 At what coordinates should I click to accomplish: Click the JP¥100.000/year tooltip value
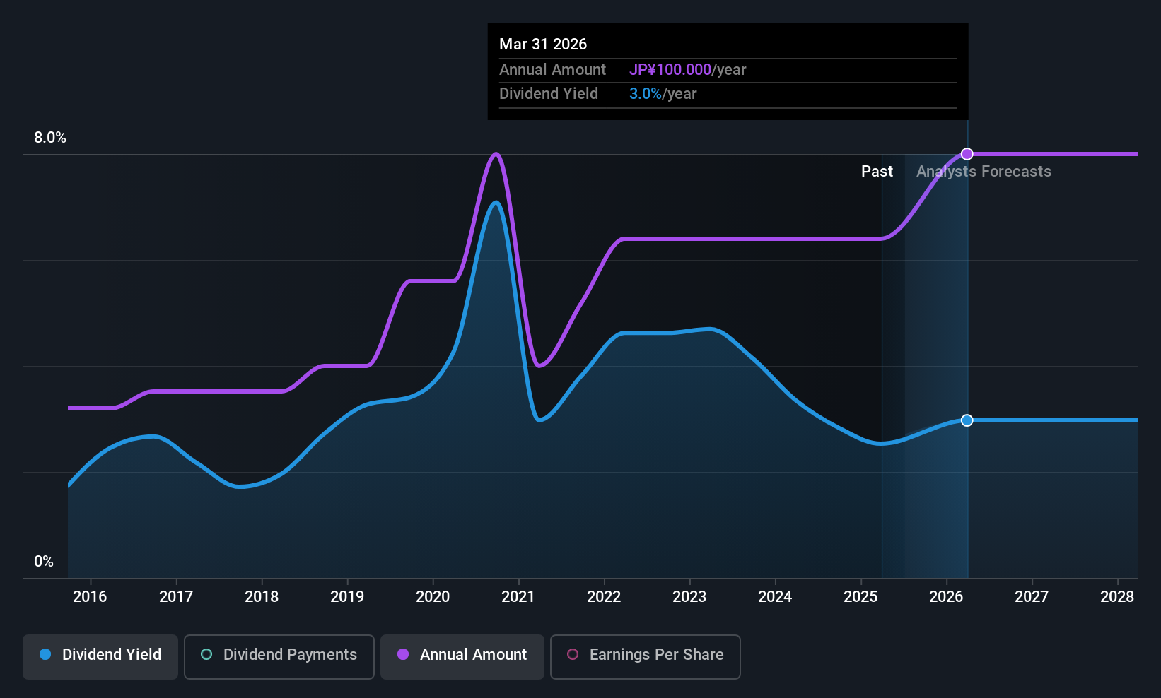pyautogui.click(x=688, y=70)
